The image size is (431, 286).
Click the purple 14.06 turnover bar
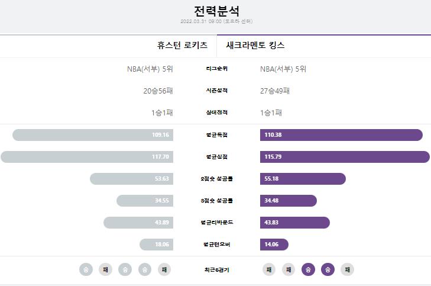[x=274, y=245]
